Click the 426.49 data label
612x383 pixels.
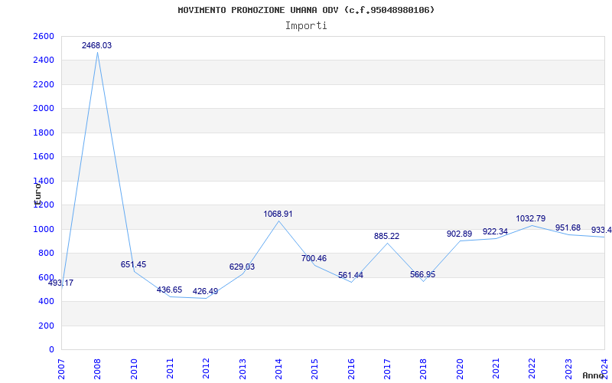pos(205,292)
